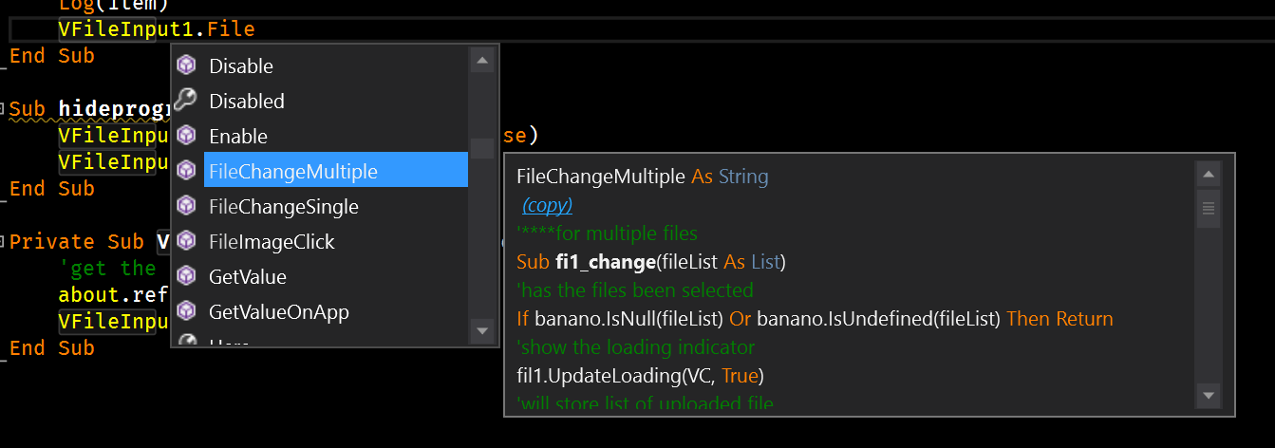Collapse the Private Sub code block
This screenshot has height=448, width=1275.
pyautogui.click(x=5, y=241)
